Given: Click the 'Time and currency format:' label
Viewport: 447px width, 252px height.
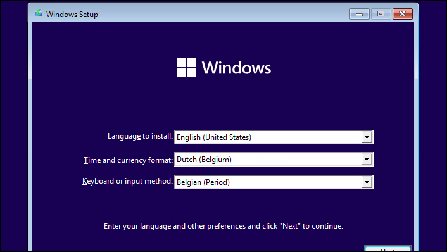Looking at the screenshot, I should (x=129, y=160).
